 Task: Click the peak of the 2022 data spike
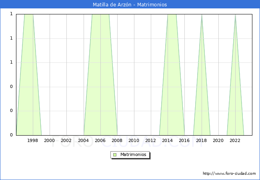(235, 15)
